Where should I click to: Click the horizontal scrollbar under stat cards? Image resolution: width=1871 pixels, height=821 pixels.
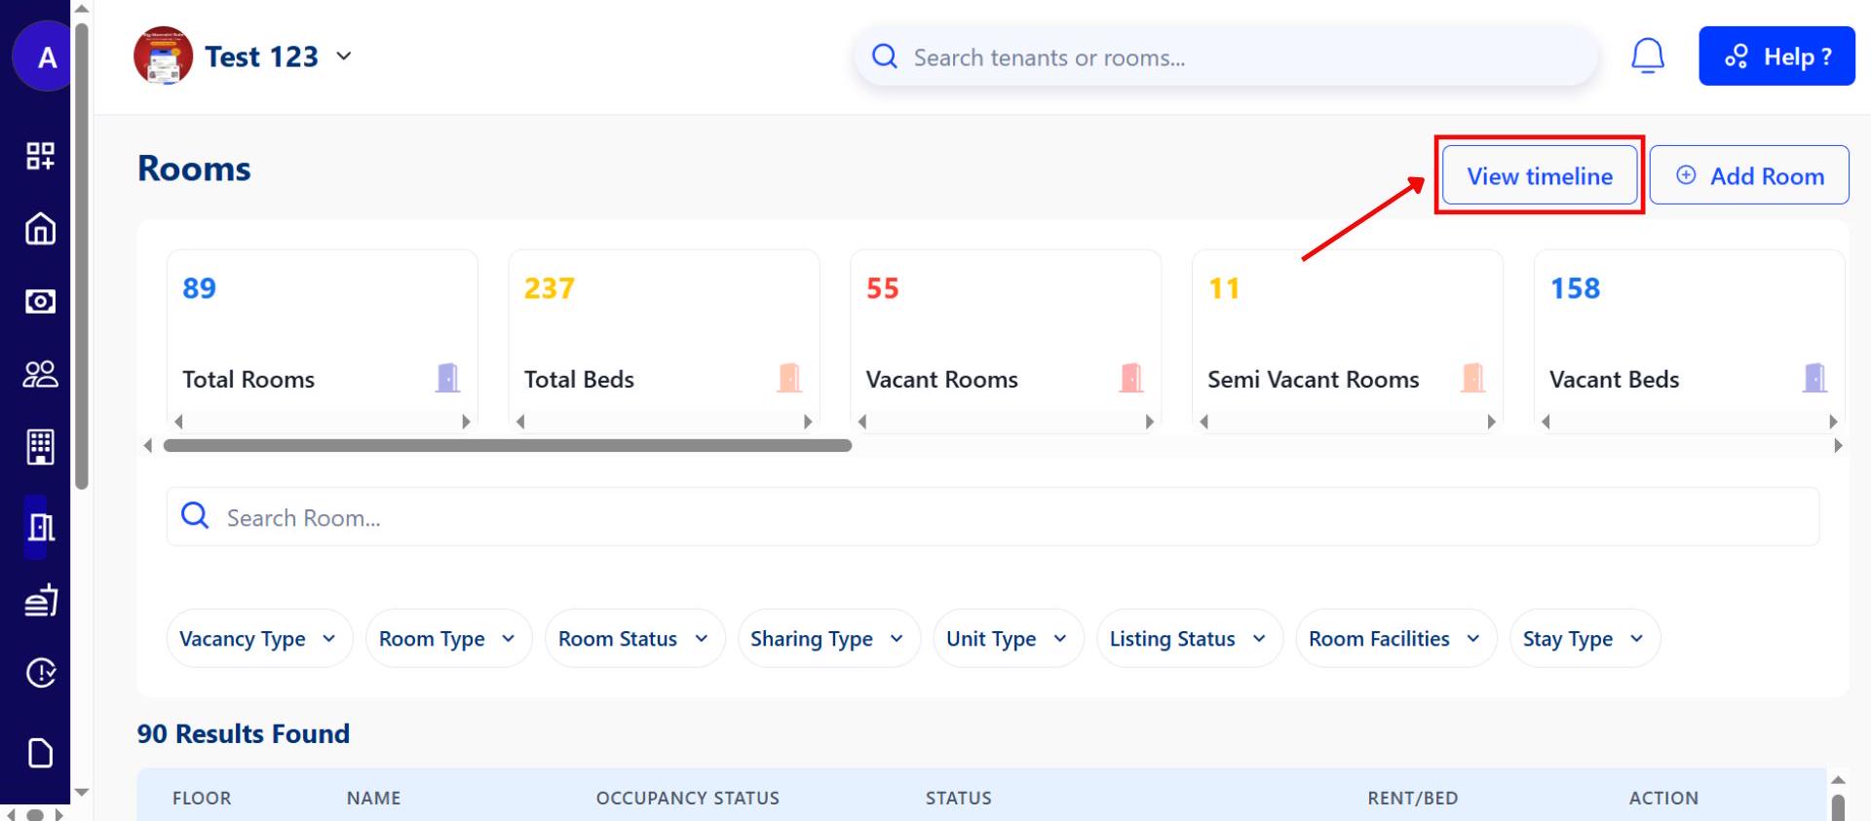pyautogui.click(x=507, y=446)
